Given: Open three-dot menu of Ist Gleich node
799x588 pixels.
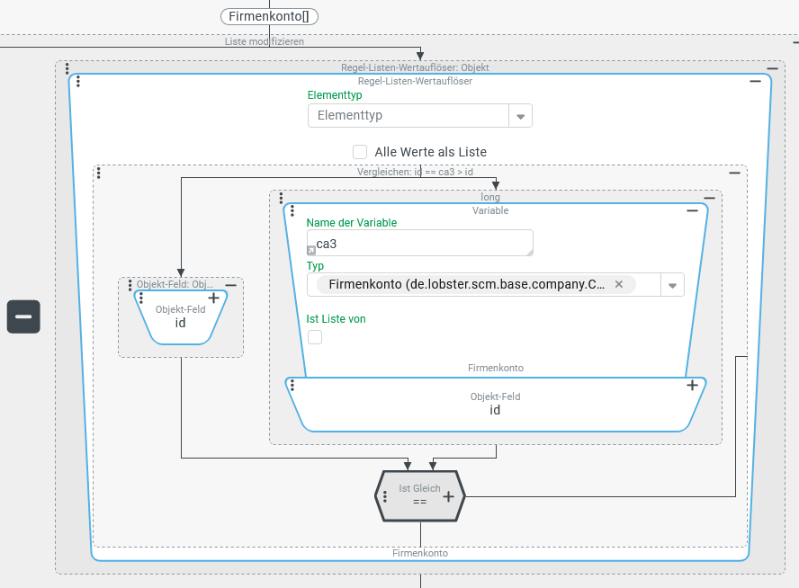Looking at the screenshot, I should coord(385,495).
